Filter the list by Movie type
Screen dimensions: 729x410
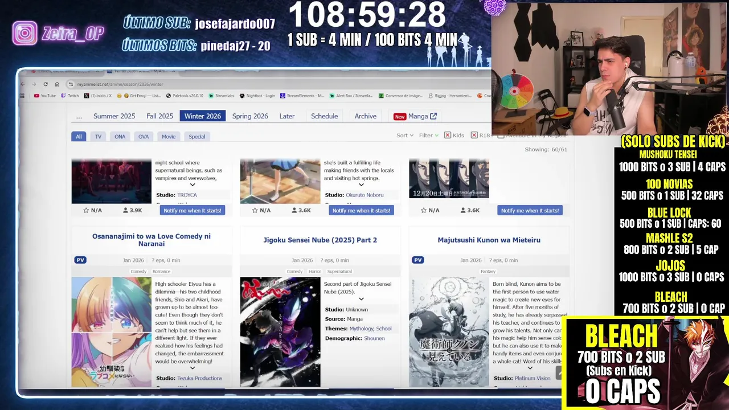[169, 137]
